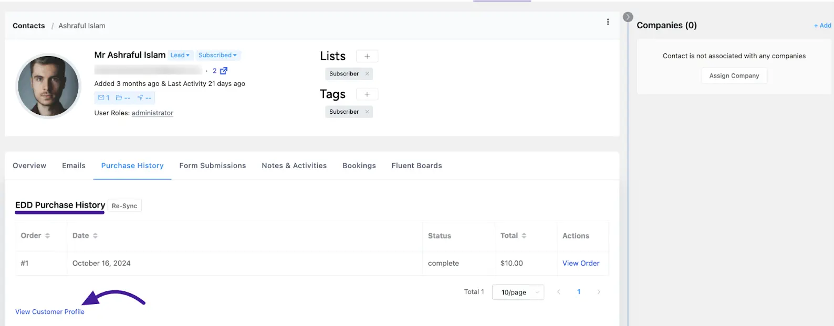Open the 10/page page size dropdown
The image size is (834, 326).
tap(518, 292)
